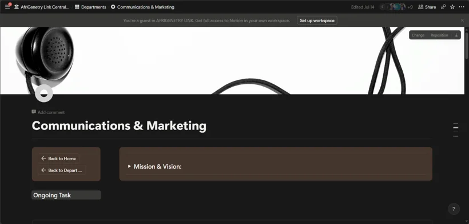Open AfriGenetry Link Central breadcrumb
This screenshot has width=469, height=224.
pyautogui.click(x=42, y=7)
